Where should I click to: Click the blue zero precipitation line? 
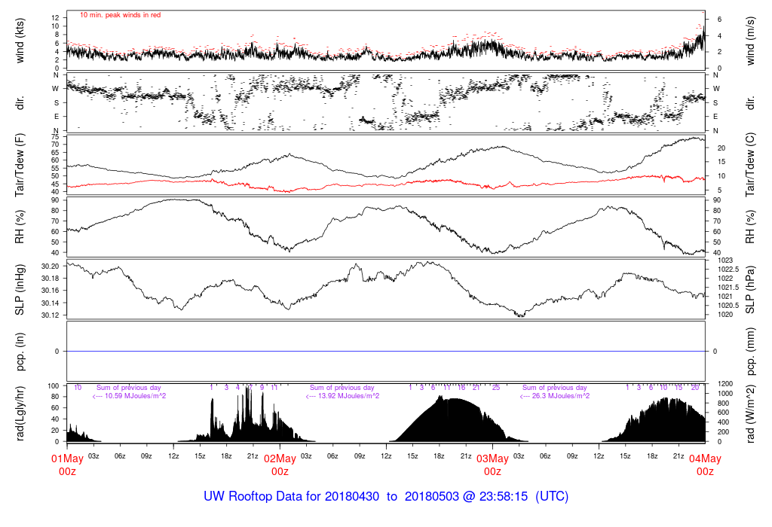386,351
